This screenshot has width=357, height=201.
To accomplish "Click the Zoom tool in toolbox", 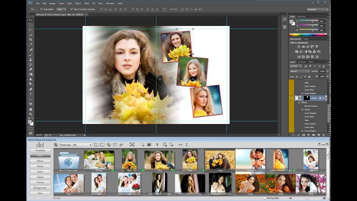I will coord(31,114).
